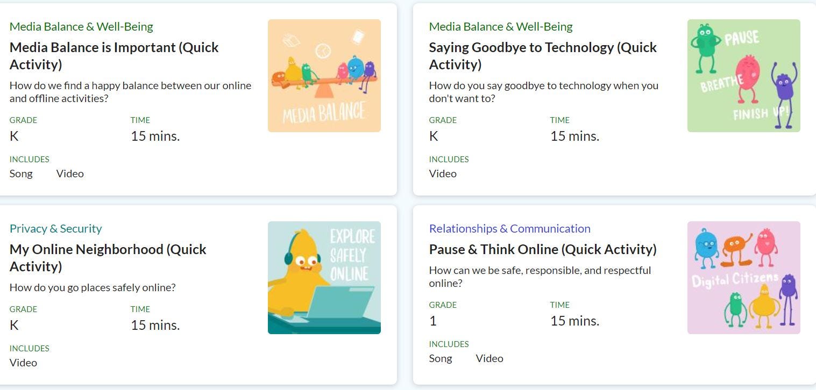Click the Digital Citizens thumbnail
The width and height of the screenshot is (816, 390).
point(744,278)
